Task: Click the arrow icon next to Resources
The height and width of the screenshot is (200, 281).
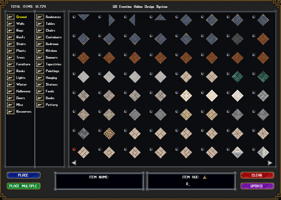Action: tap(11, 112)
